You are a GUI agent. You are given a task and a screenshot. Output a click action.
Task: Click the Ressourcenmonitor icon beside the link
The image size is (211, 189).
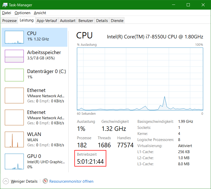(46, 181)
